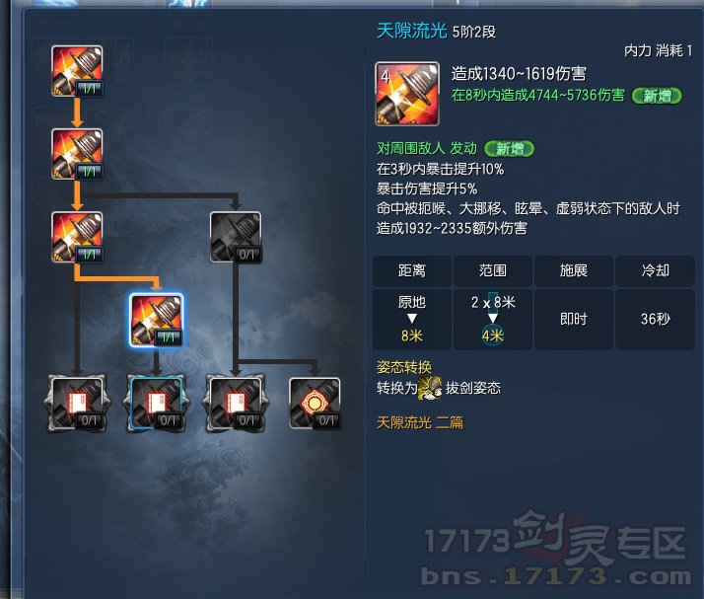Image resolution: width=704 pixels, height=599 pixels.
Task: Select the third-tier left skill node
Action: [77, 237]
